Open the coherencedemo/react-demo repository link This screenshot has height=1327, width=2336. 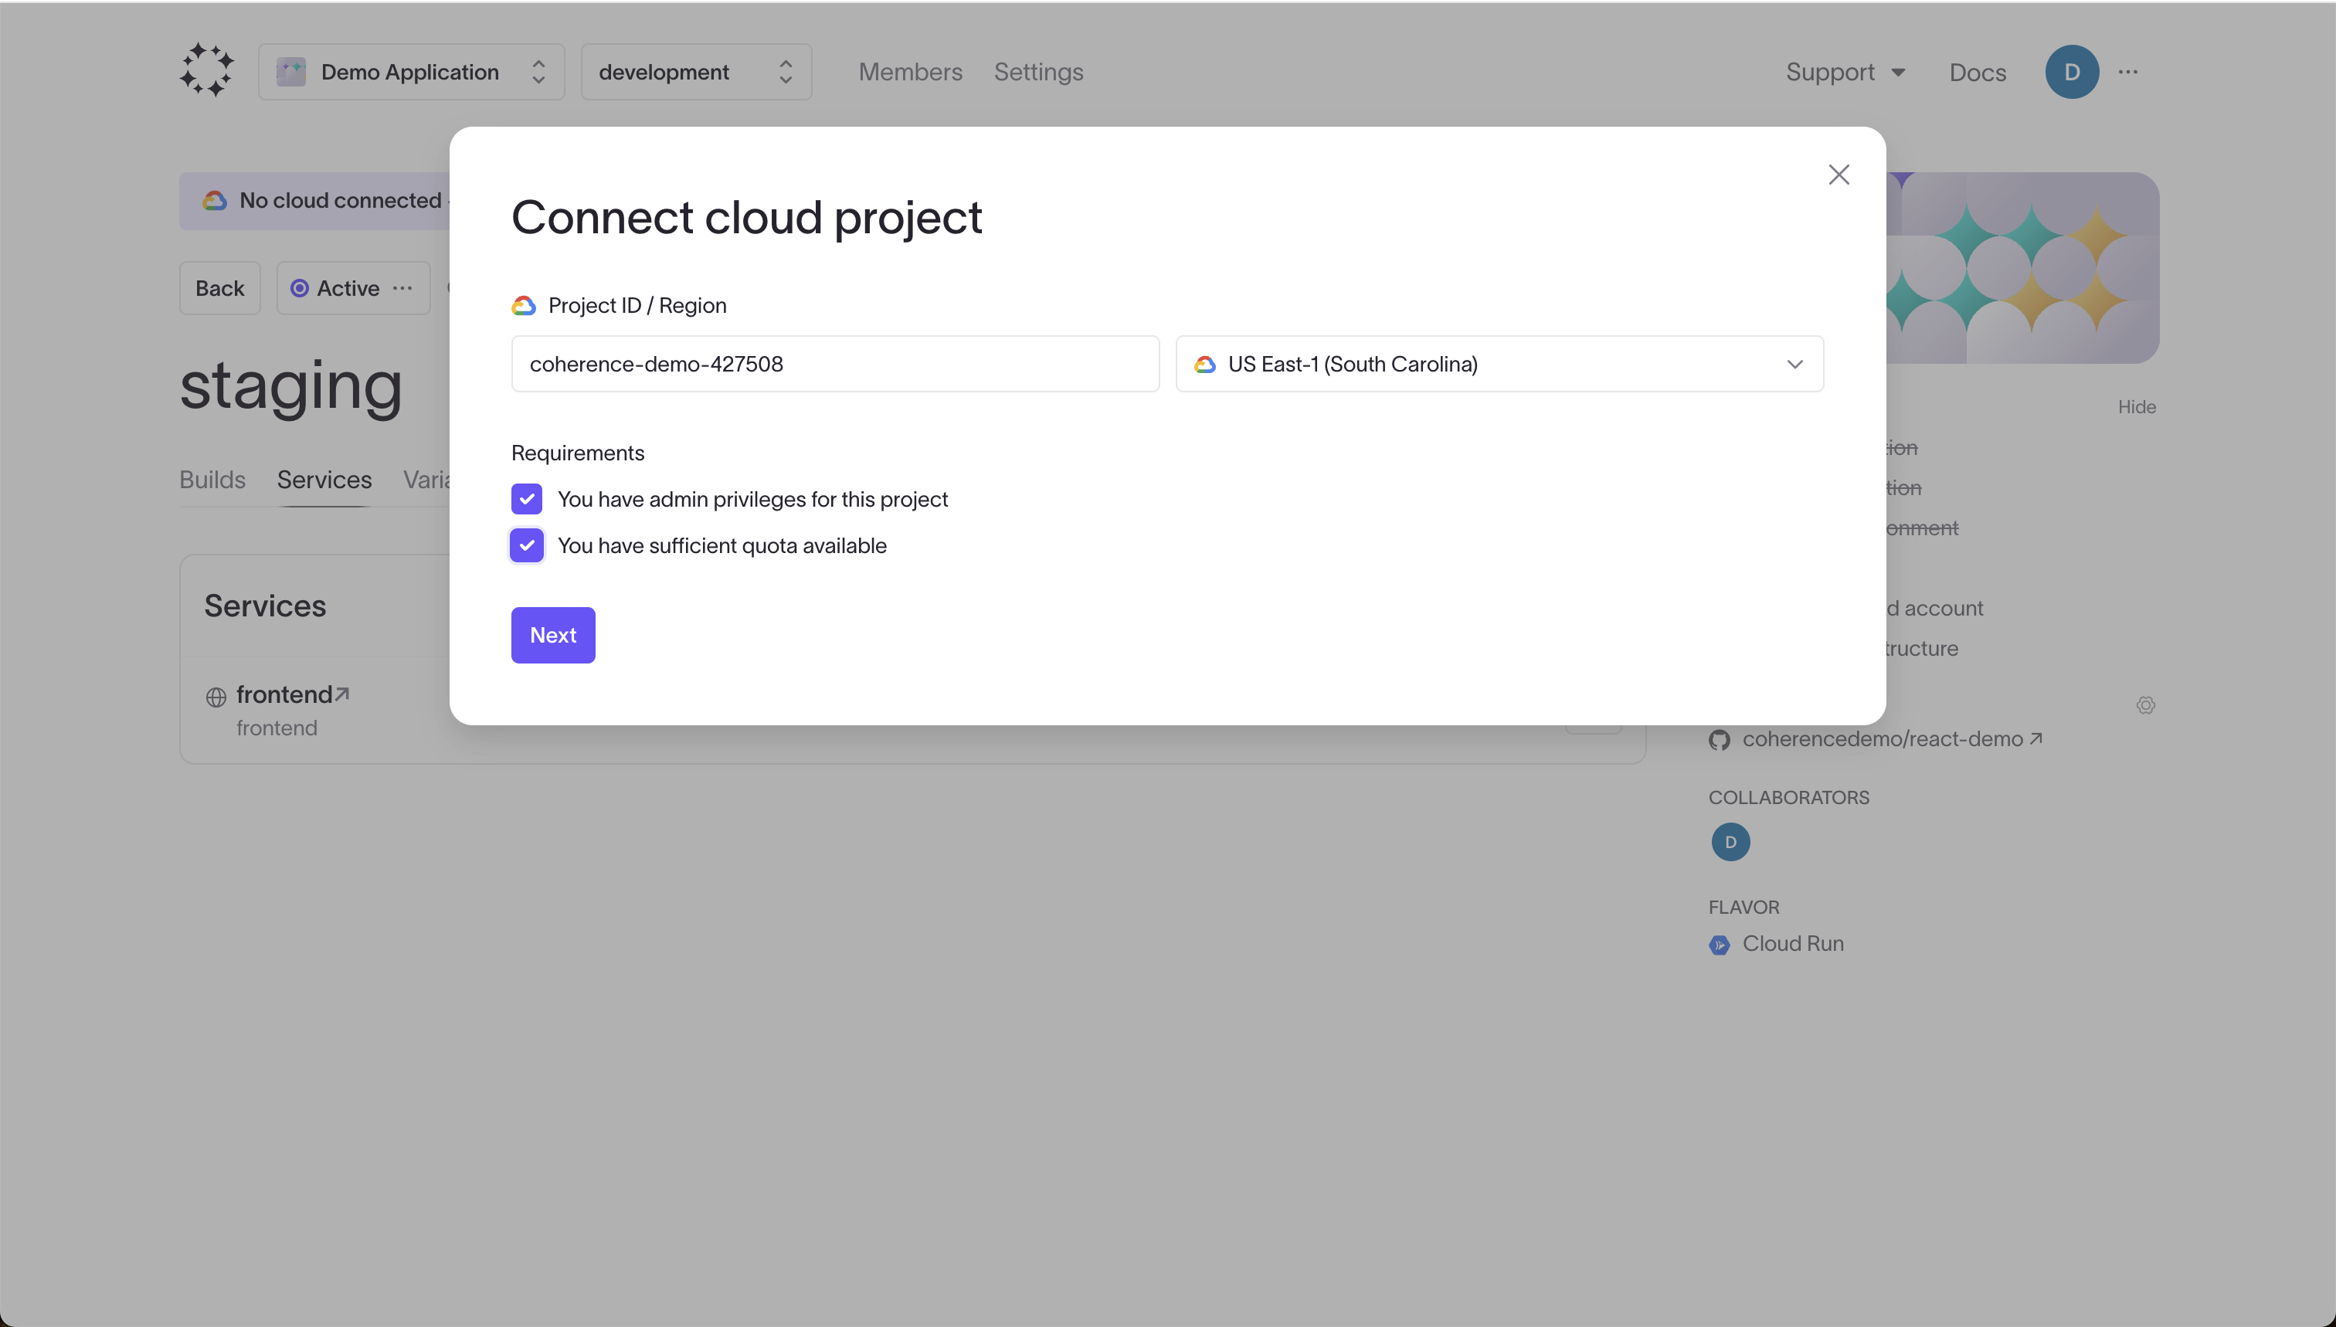click(1891, 739)
